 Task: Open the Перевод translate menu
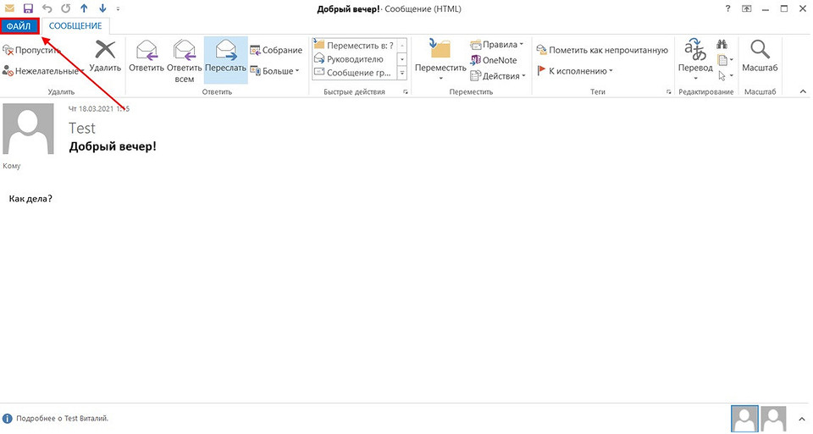[695, 59]
